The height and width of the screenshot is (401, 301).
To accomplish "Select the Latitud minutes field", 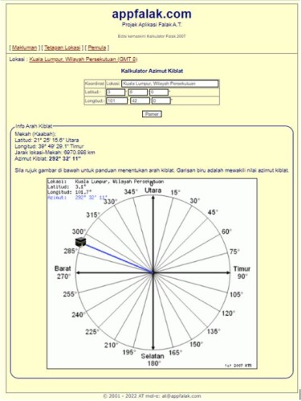I will click(x=137, y=92).
